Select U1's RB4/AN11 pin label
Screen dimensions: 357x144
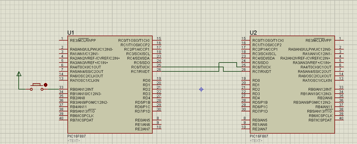click(78, 107)
